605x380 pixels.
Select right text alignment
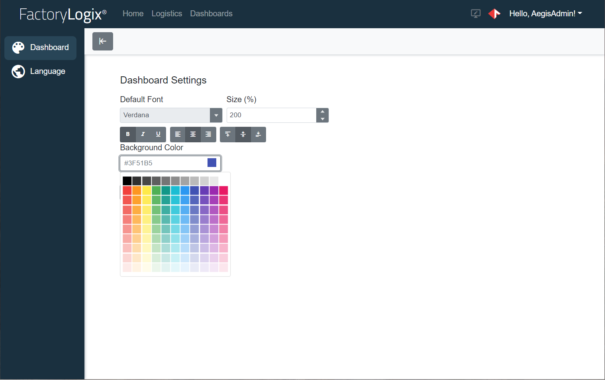point(208,134)
